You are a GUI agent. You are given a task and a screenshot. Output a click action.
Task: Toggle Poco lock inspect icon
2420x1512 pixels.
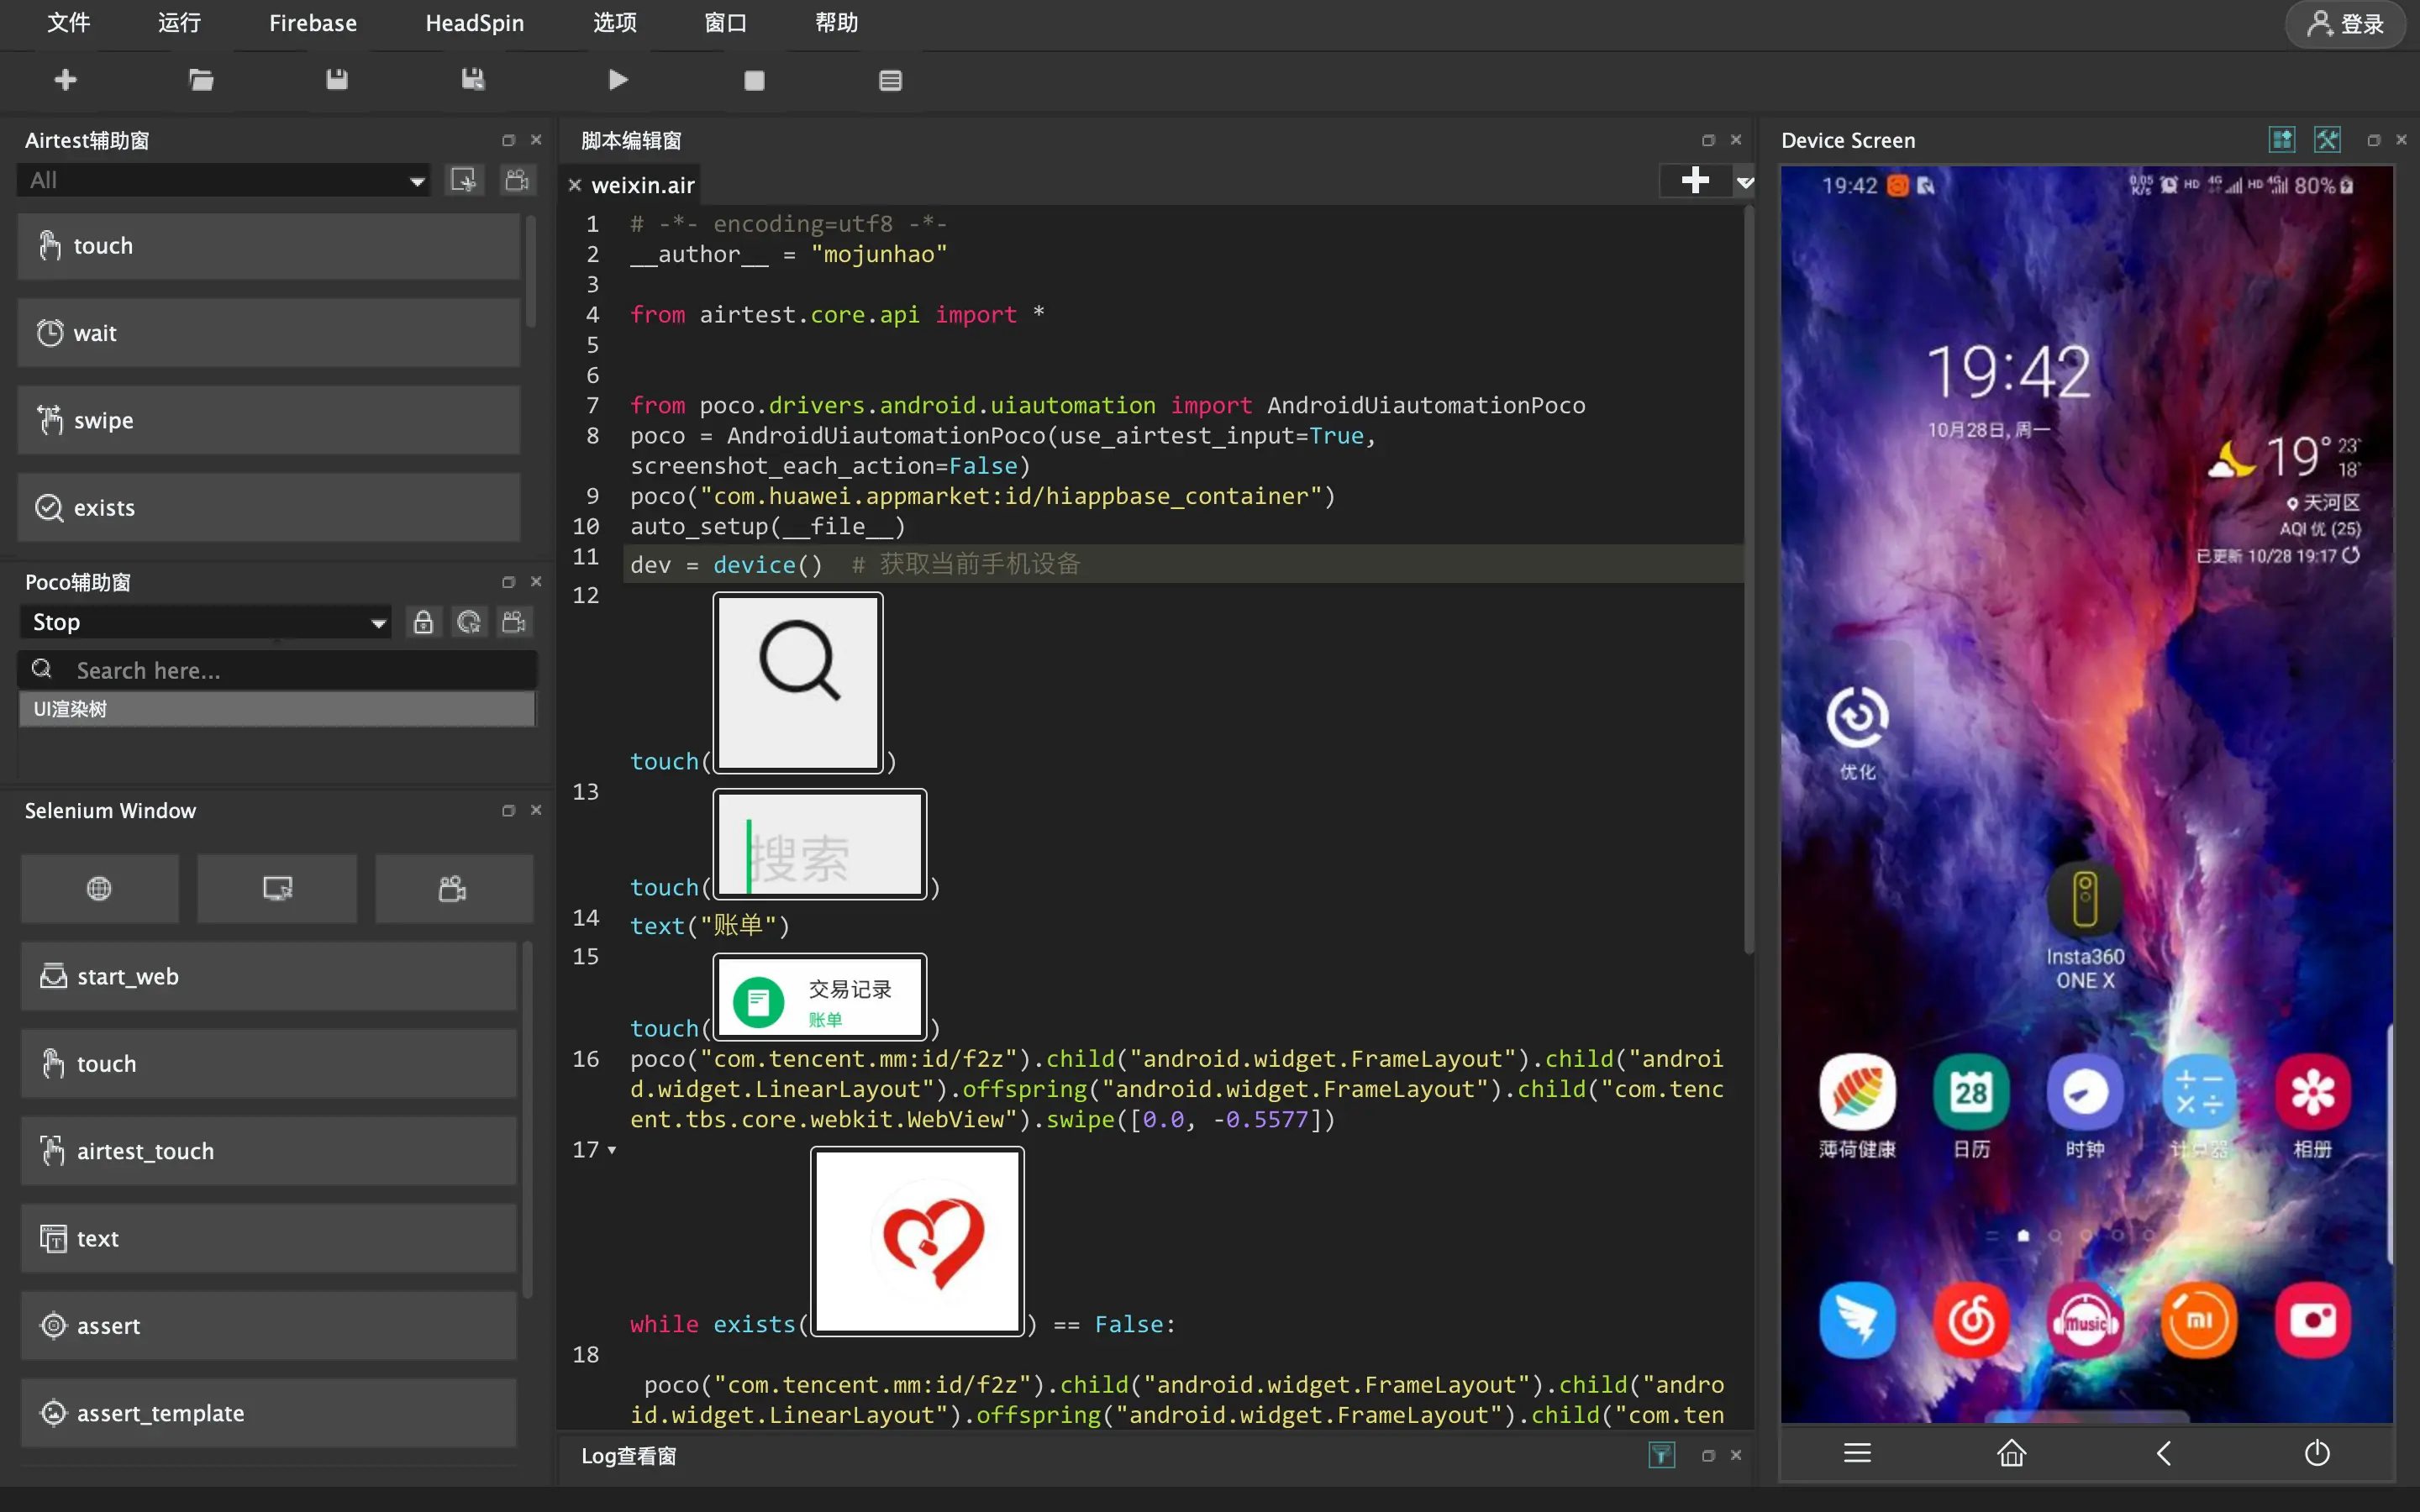(423, 622)
